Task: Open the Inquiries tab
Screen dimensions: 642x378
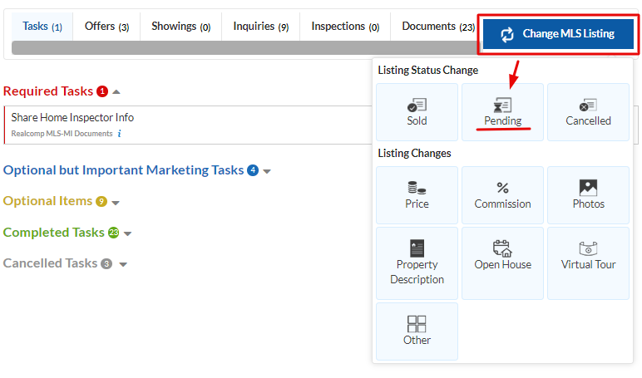Action: (x=260, y=27)
